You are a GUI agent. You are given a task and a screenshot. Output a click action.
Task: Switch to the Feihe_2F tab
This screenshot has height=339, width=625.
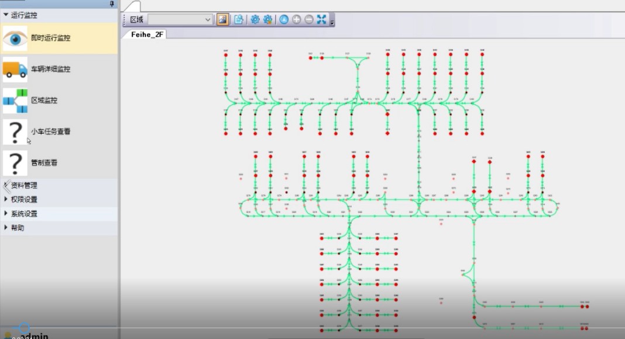click(x=146, y=35)
